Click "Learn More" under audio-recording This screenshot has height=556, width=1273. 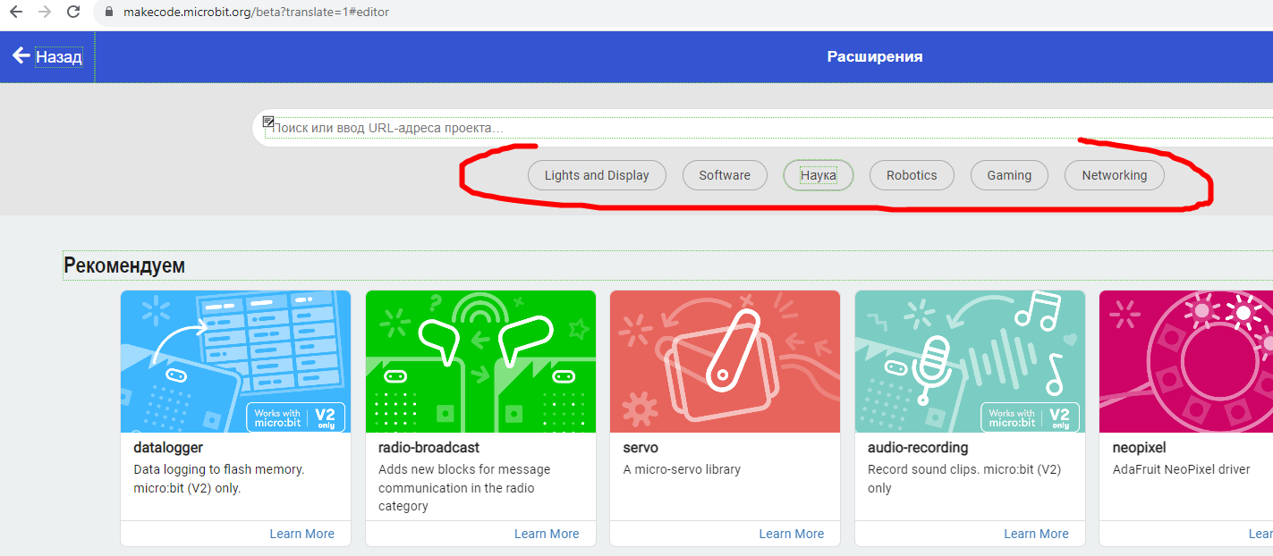point(1036,534)
